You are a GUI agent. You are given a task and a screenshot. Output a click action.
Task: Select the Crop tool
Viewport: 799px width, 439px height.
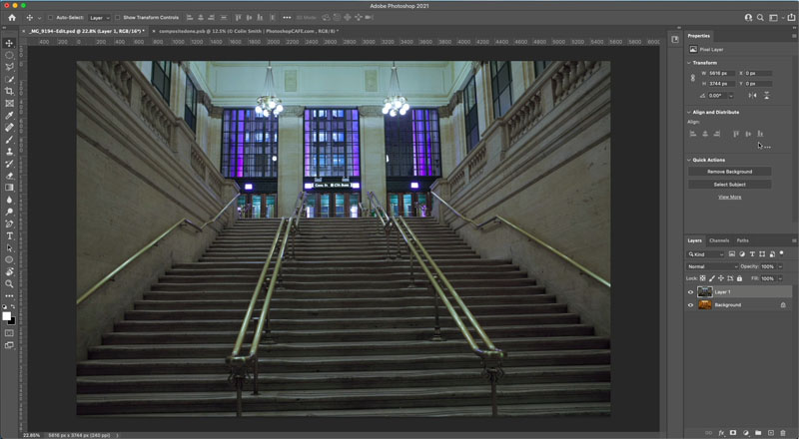click(x=9, y=91)
